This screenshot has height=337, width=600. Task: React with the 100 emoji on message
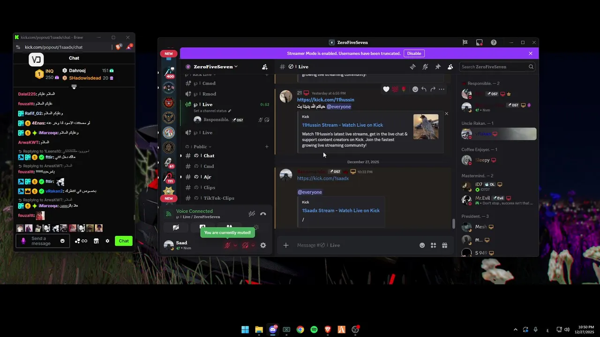(x=395, y=89)
